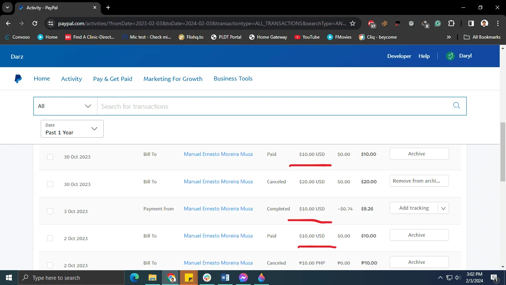Open tab search chevron at top left
The width and height of the screenshot is (506, 285).
(x=7, y=7)
